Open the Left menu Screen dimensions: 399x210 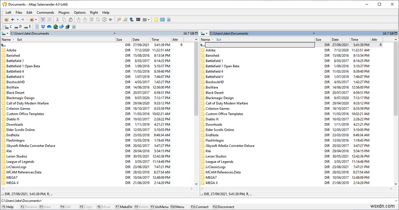click(9, 12)
